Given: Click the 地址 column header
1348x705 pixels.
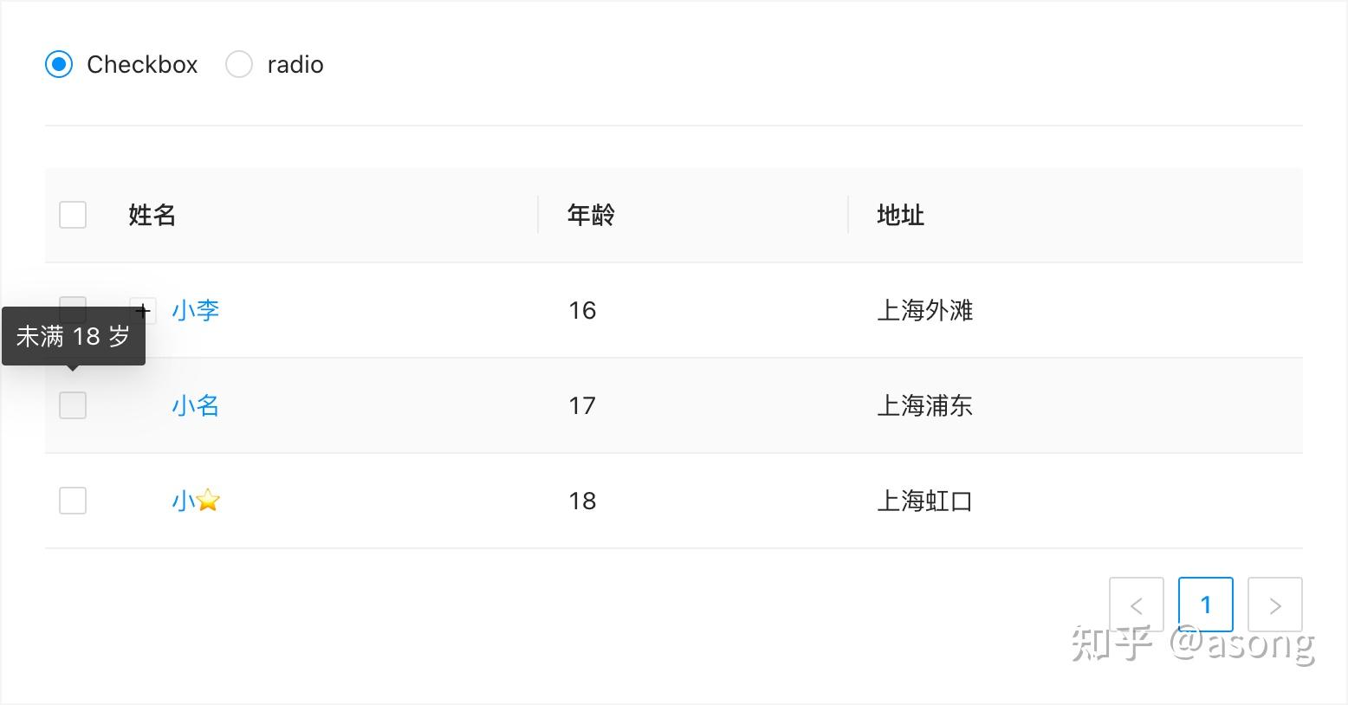Looking at the screenshot, I should [x=901, y=215].
